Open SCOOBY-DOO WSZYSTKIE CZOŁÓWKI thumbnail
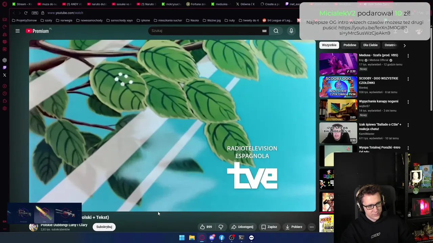Viewport: 433px width, 243px height. click(x=338, y=87)
